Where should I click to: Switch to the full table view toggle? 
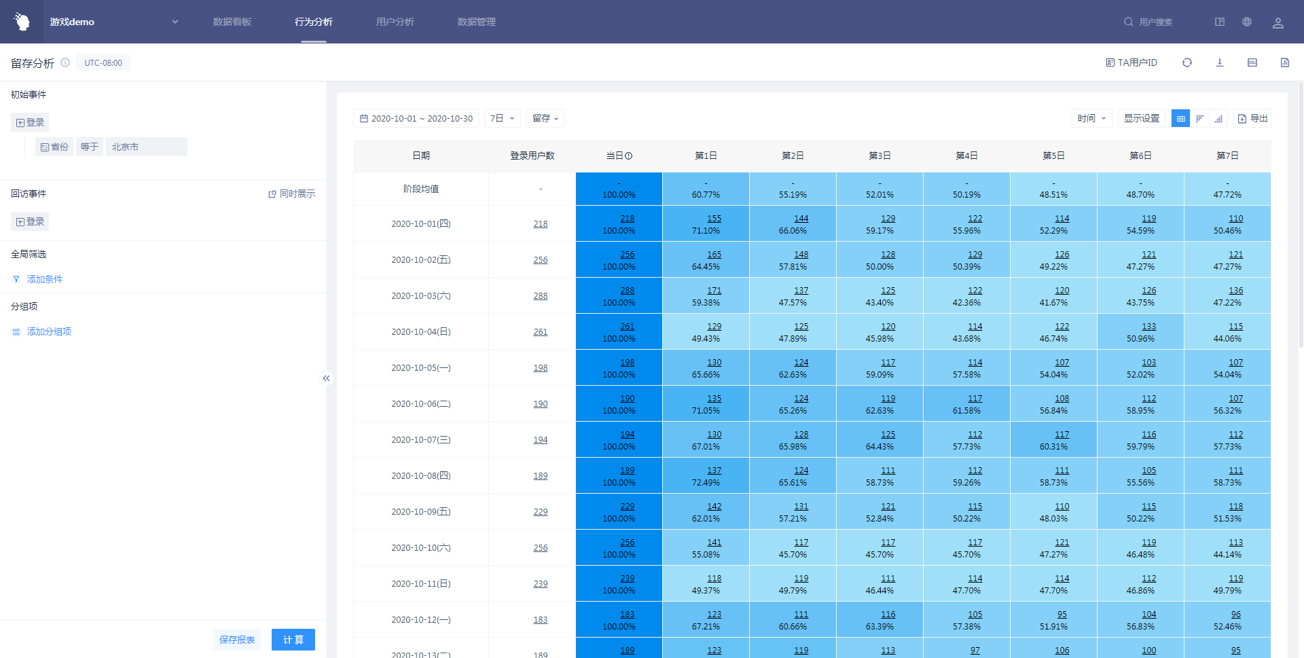tap(1181, 119)
